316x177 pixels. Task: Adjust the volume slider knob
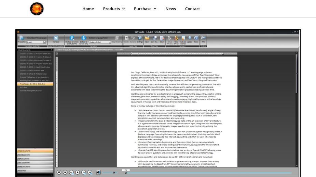point(114,173)
